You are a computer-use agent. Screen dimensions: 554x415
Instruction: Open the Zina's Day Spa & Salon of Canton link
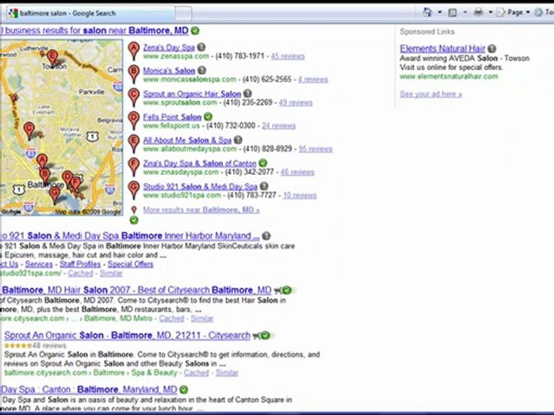(200, 163)
